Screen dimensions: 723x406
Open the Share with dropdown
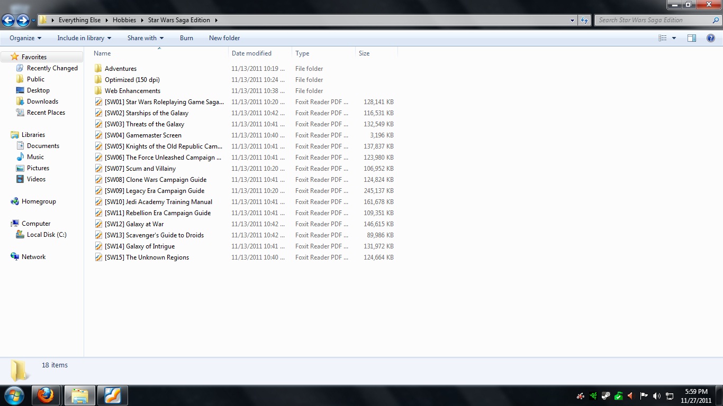[146, 38]
